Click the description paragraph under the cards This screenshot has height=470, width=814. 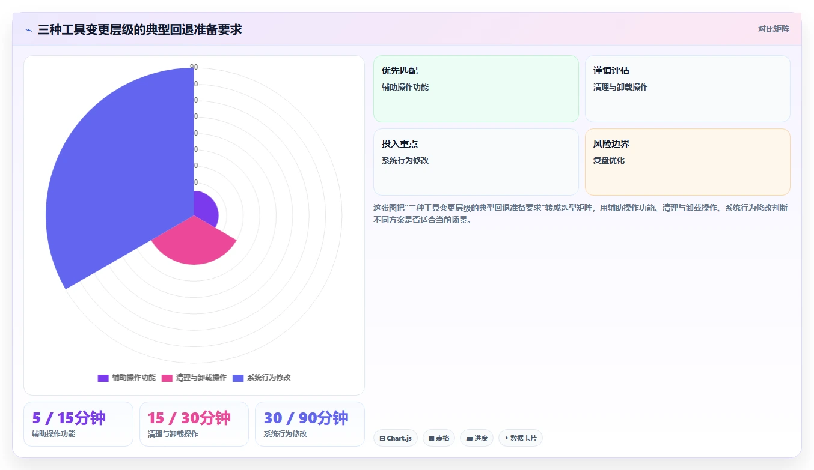(x=581, y=214)
